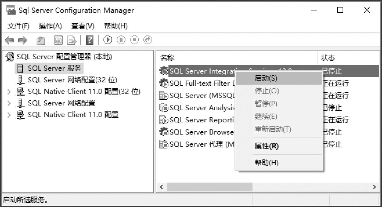The width and height of the screenshot is (382, 207).
Task: Start the service with the toolbar play icon
Action: click(x=108, y=40)
